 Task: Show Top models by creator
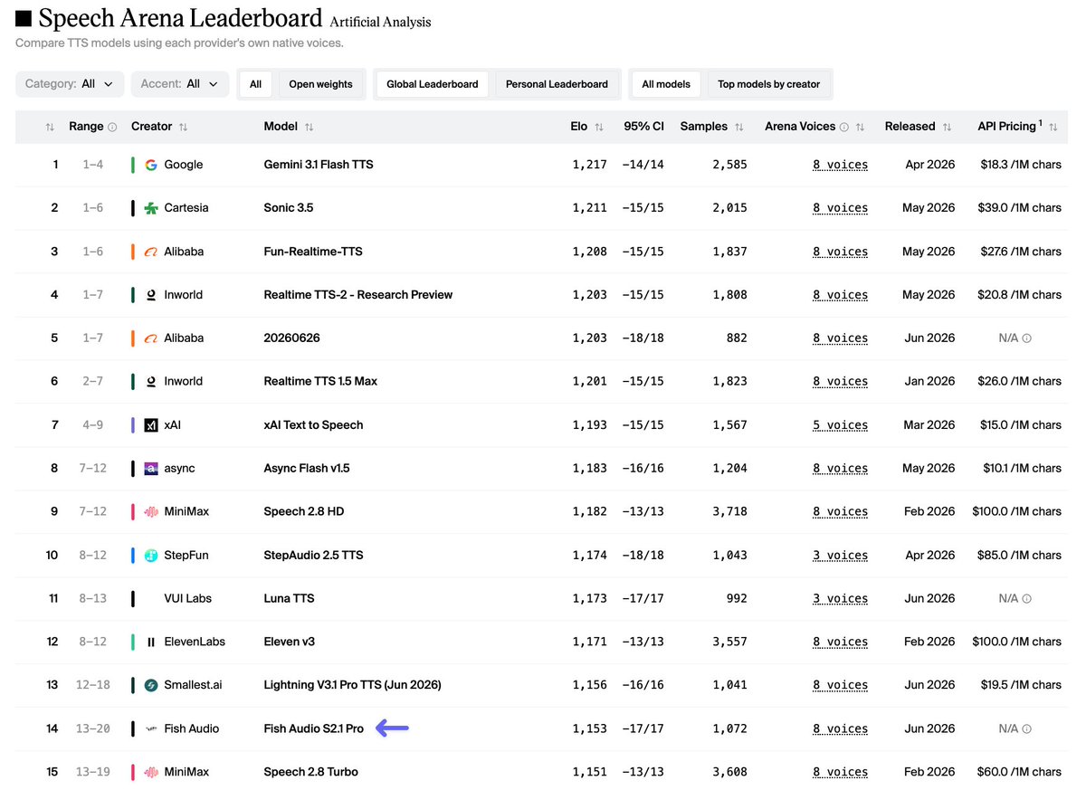tap(769, 84)
